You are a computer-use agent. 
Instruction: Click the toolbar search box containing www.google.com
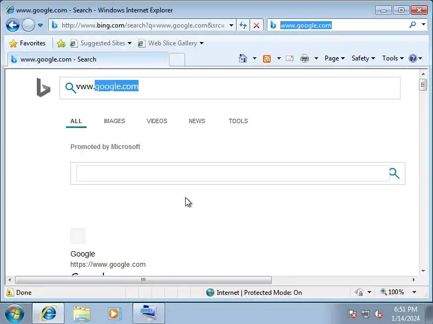click(x=342, y=25)
